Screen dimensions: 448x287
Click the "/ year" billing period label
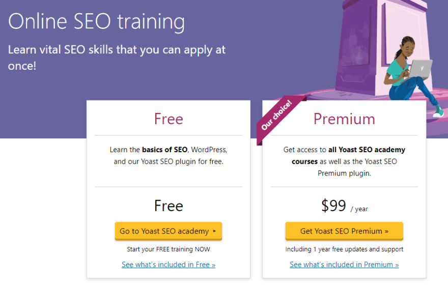[359, 209]
